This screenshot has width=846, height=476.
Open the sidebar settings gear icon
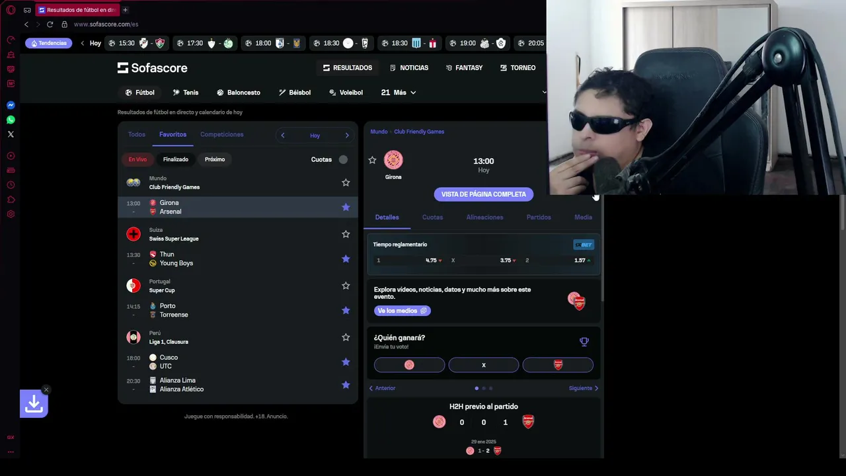(11, 214)
